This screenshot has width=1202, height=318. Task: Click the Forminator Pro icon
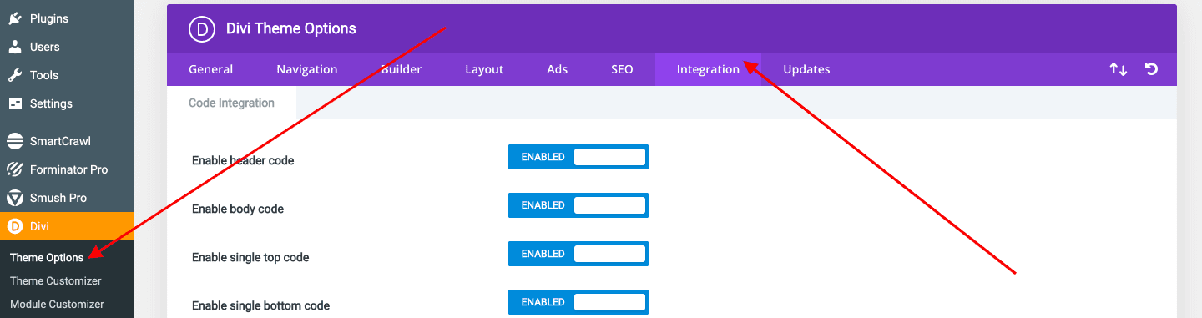click(x=15, y=169)
